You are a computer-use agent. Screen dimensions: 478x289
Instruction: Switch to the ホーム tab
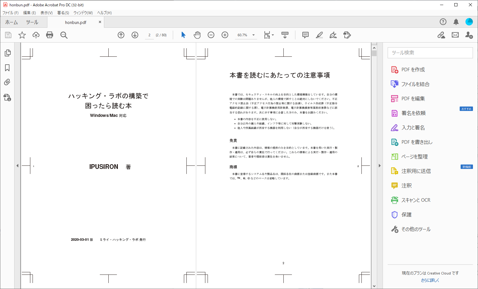pyautogui.click(x=11, y=22)
